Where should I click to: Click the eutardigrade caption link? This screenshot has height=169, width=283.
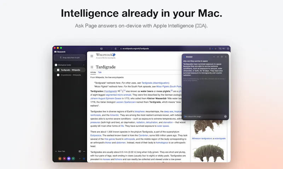[220, 138]
